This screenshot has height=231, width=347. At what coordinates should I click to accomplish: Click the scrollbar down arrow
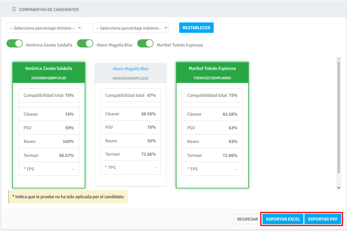pyautogui.click(x=339, y=187)
